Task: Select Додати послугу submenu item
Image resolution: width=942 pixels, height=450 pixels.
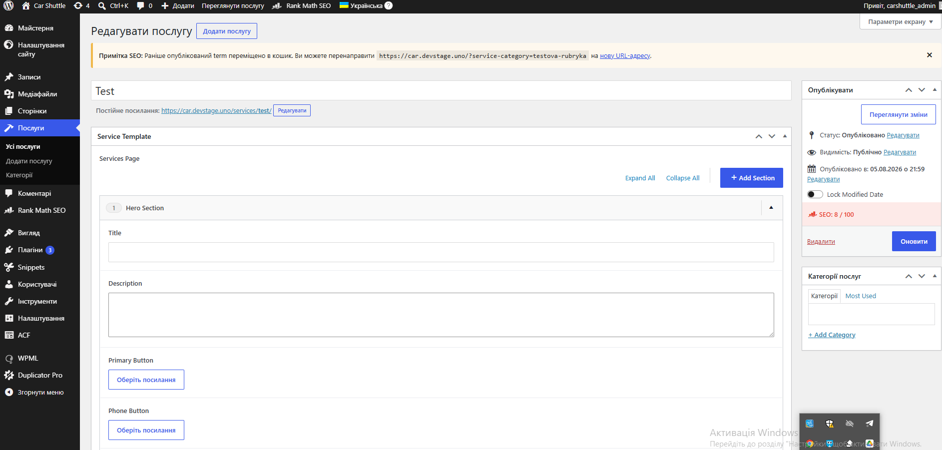Action: (29, 161)
